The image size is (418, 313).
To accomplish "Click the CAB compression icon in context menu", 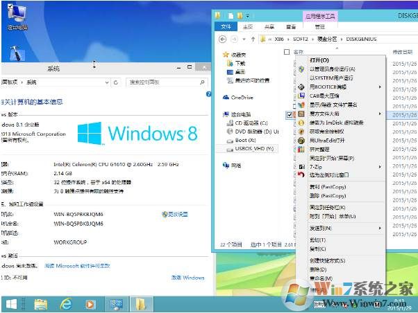I will pyautogui.click(x=301, y=96).
